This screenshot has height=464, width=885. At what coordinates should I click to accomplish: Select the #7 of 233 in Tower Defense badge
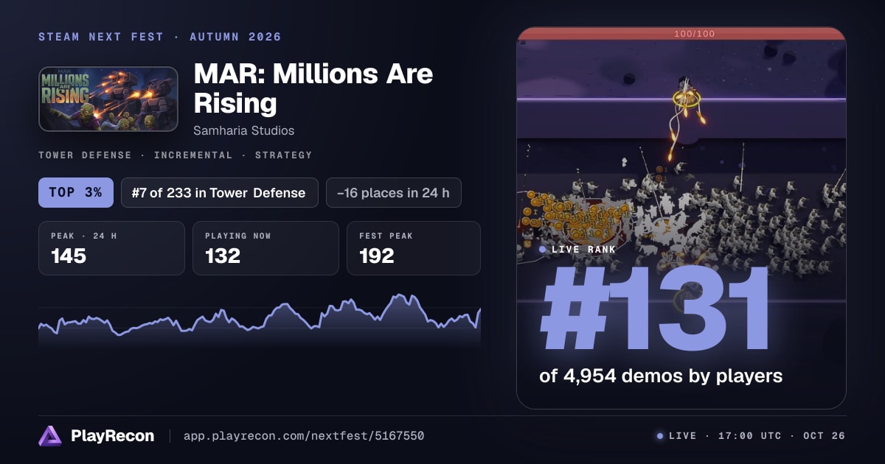[220, 193]
